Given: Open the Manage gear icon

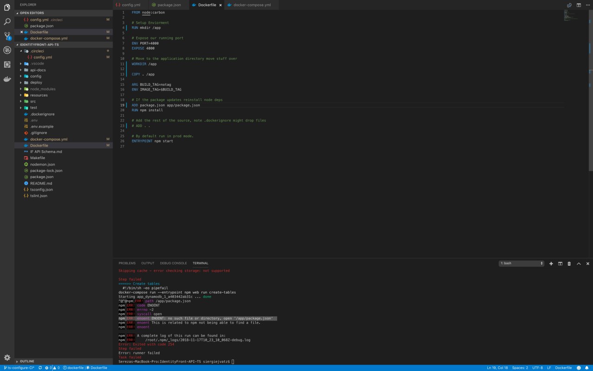Looking at the screenshot, I should coord(7,358).
